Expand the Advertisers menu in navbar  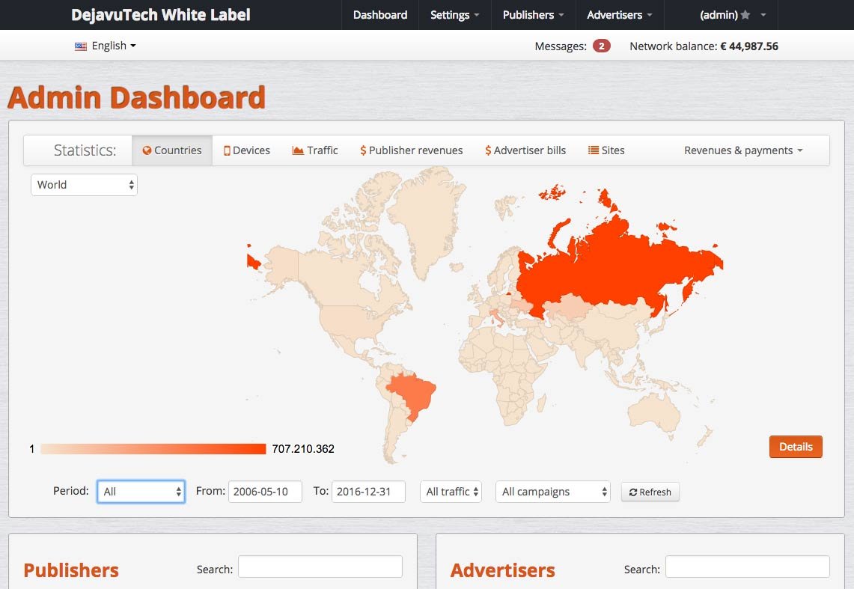click(619, 15)
